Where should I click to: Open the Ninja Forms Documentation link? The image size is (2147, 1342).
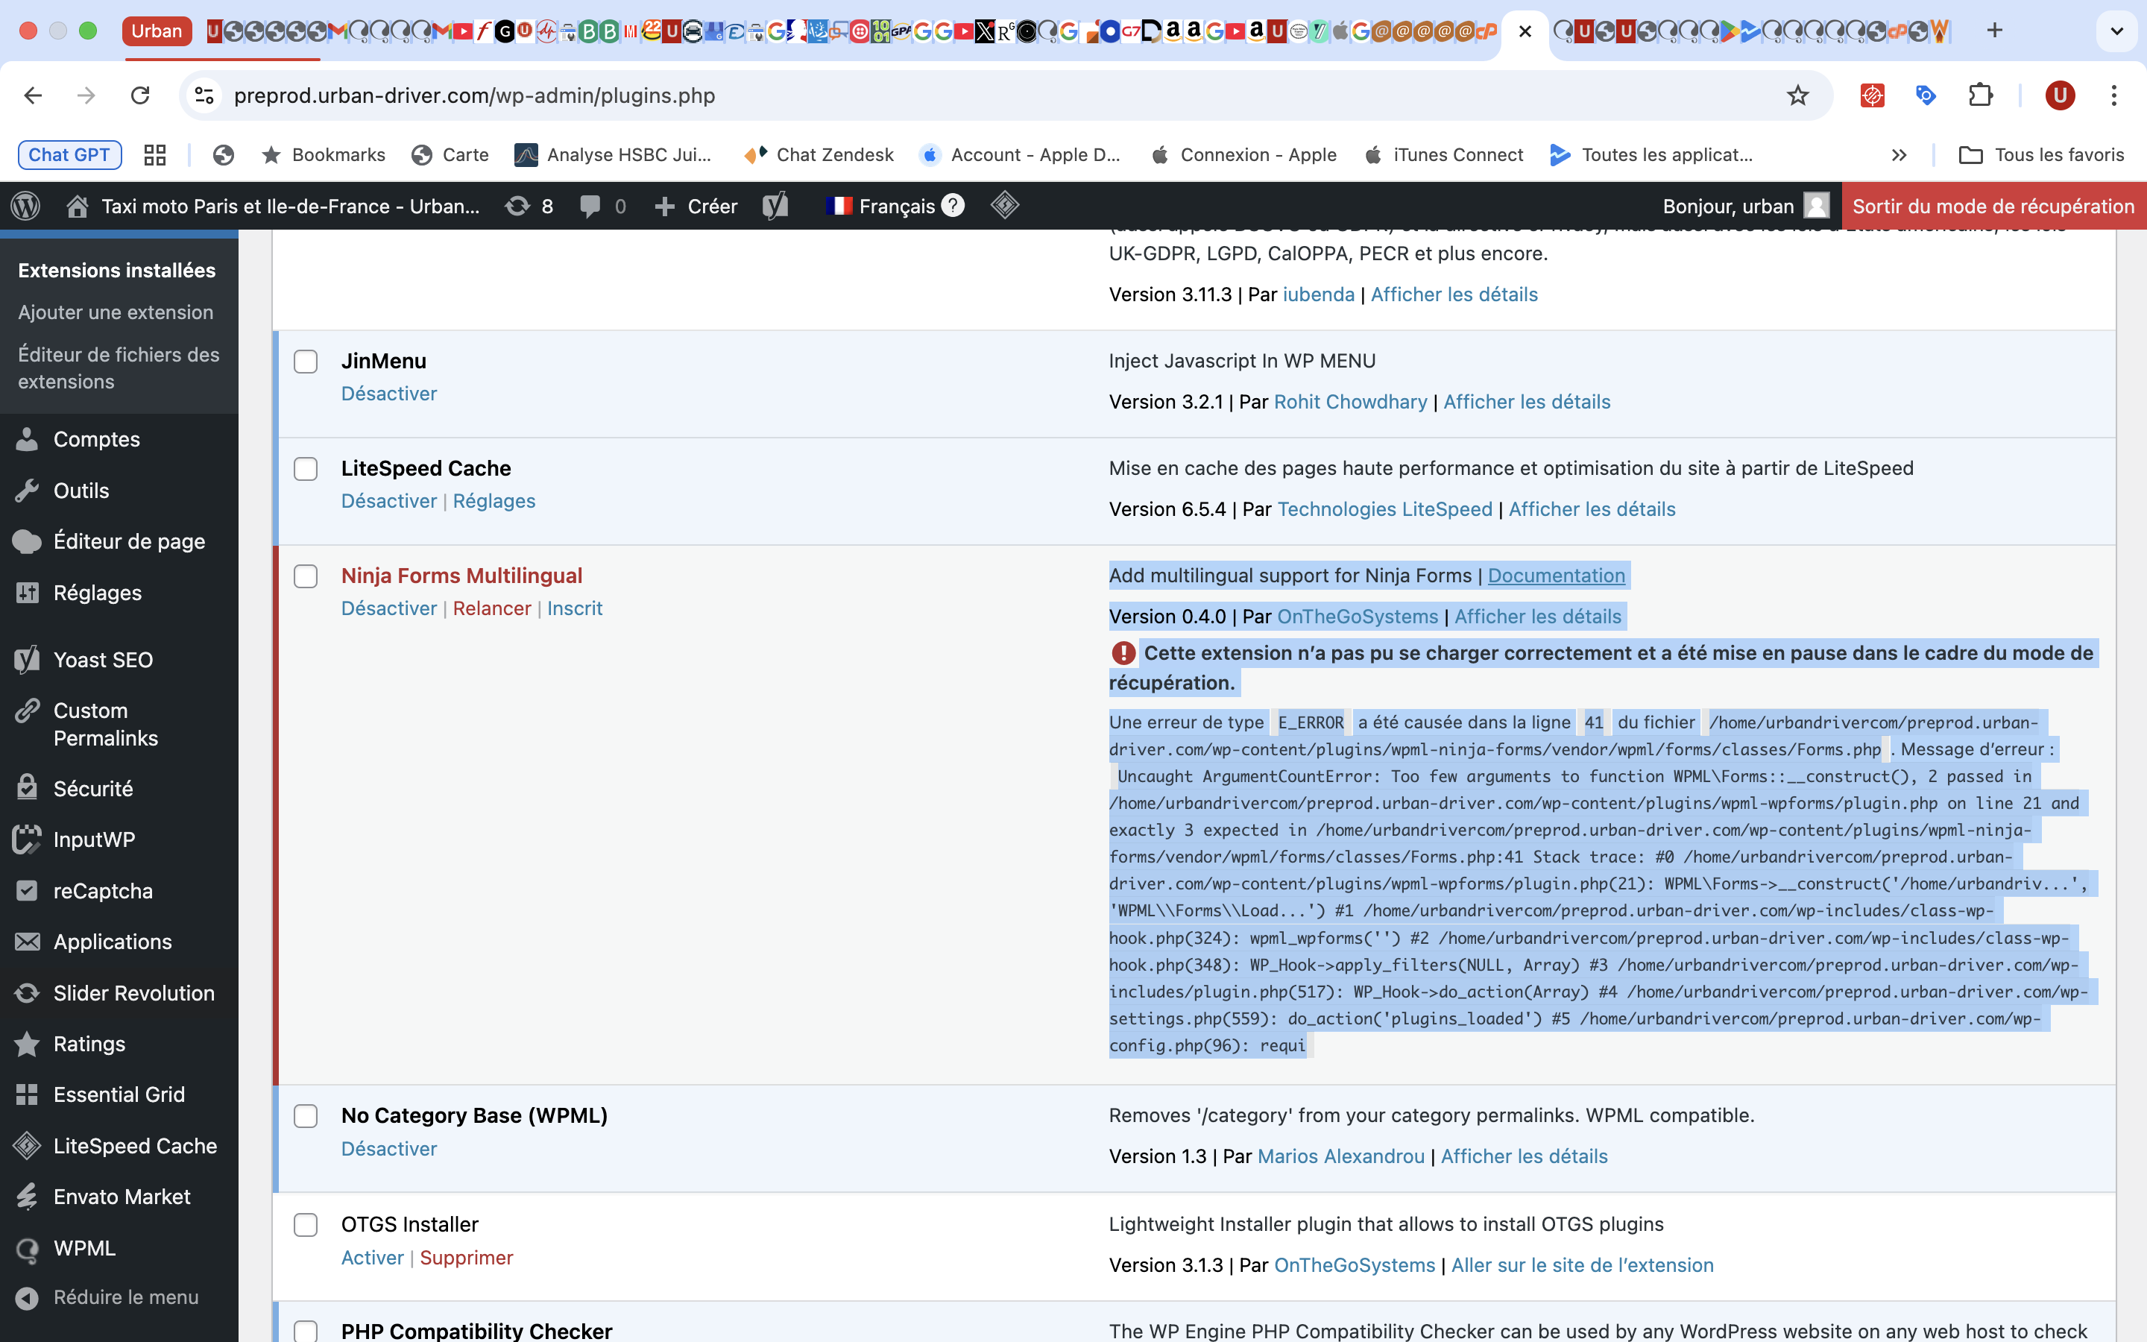[x=1556, y=575]
